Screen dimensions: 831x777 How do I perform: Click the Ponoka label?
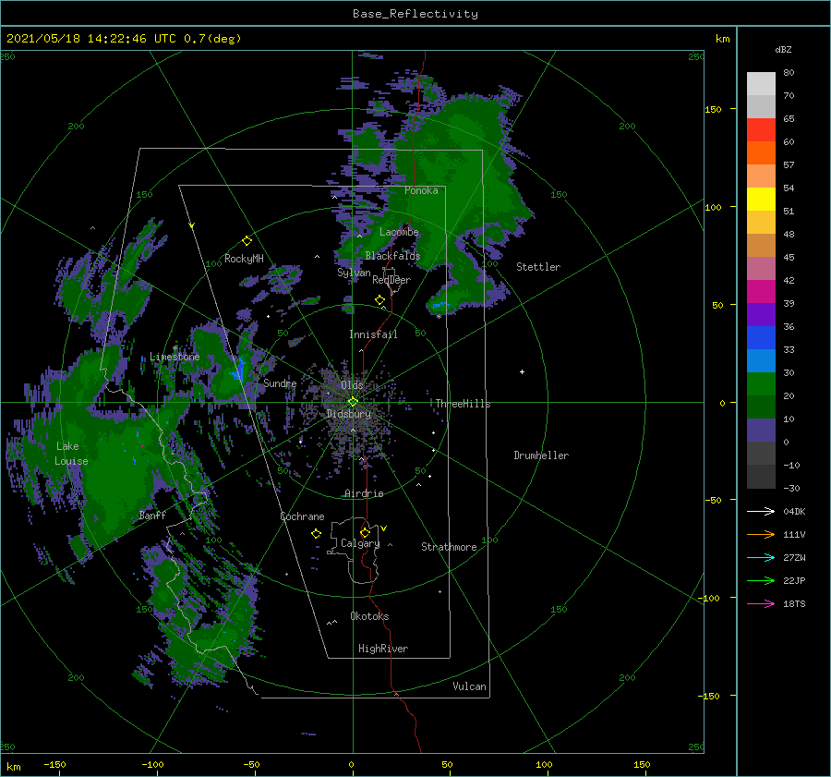point(421,190)
